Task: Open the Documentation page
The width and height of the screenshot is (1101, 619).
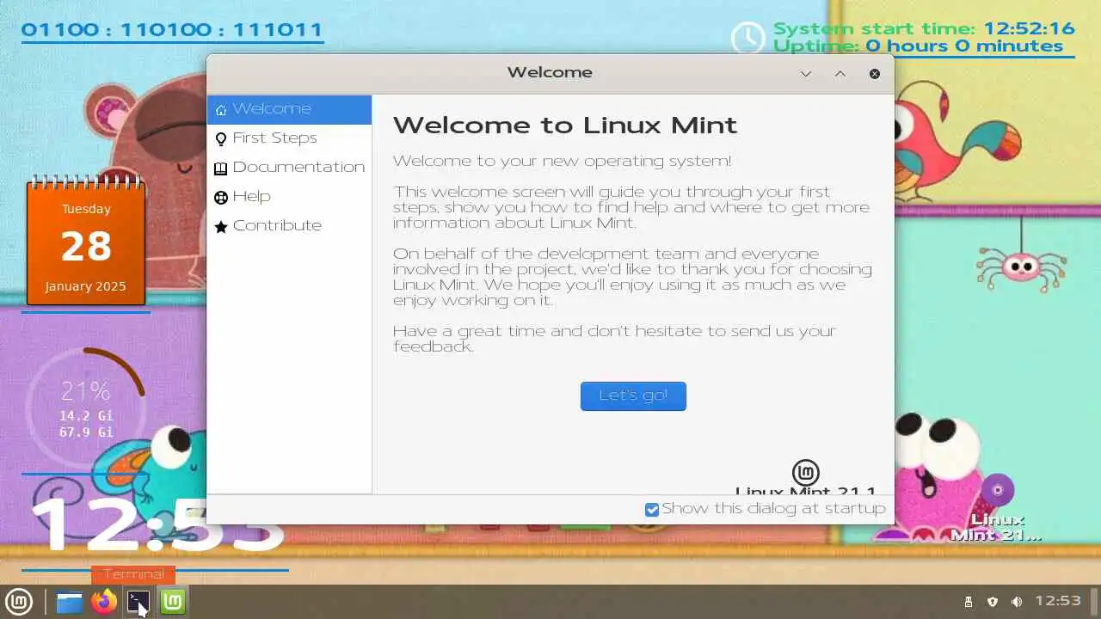Action: 289,168
